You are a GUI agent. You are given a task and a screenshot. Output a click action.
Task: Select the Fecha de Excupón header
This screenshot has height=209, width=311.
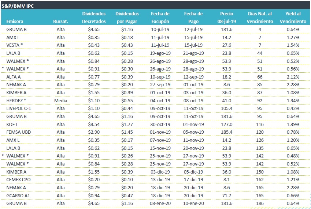160,18
